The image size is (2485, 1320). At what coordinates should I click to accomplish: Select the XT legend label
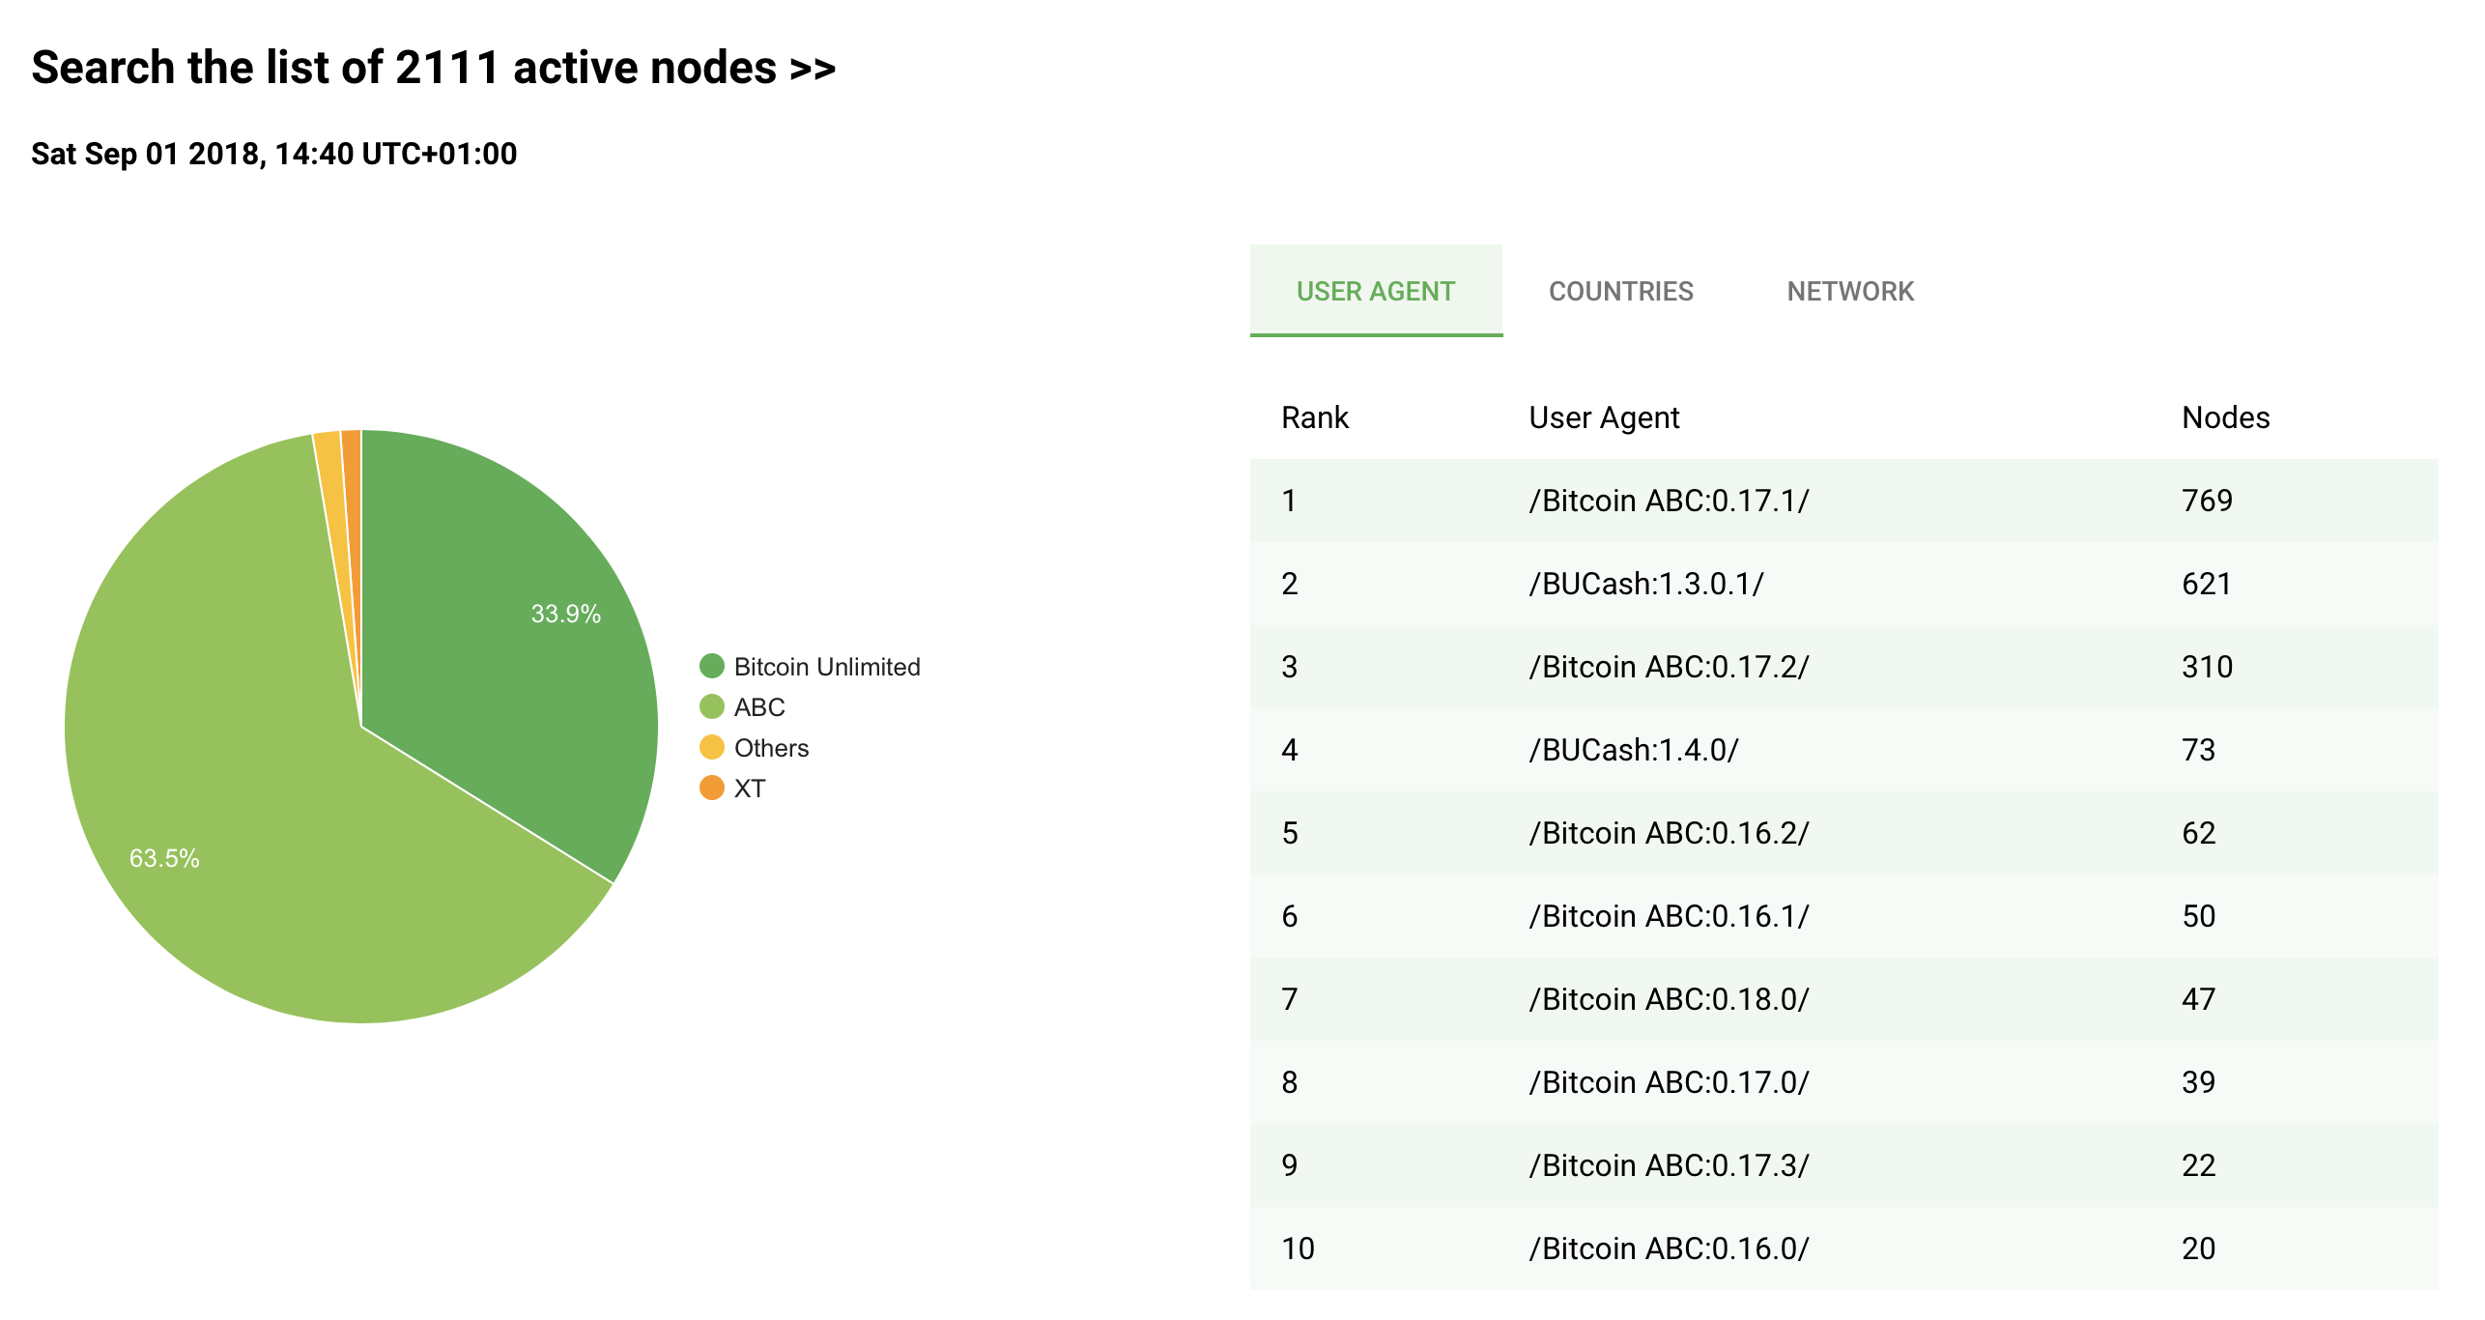750,789
